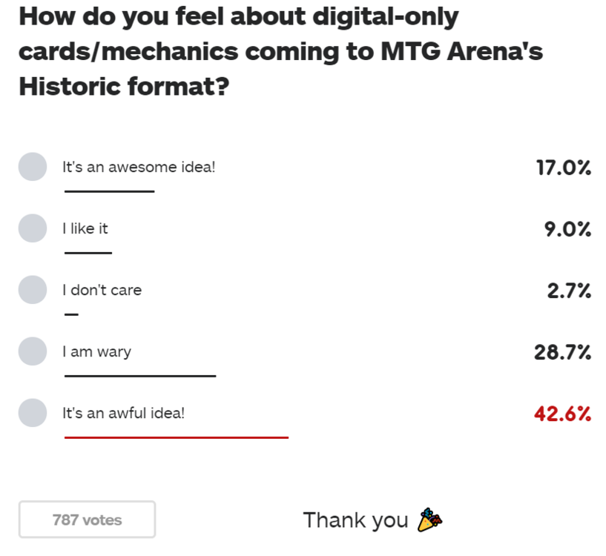Click the 28.7% result percentage
Screen dimensions: 606x556
[562, 352]
